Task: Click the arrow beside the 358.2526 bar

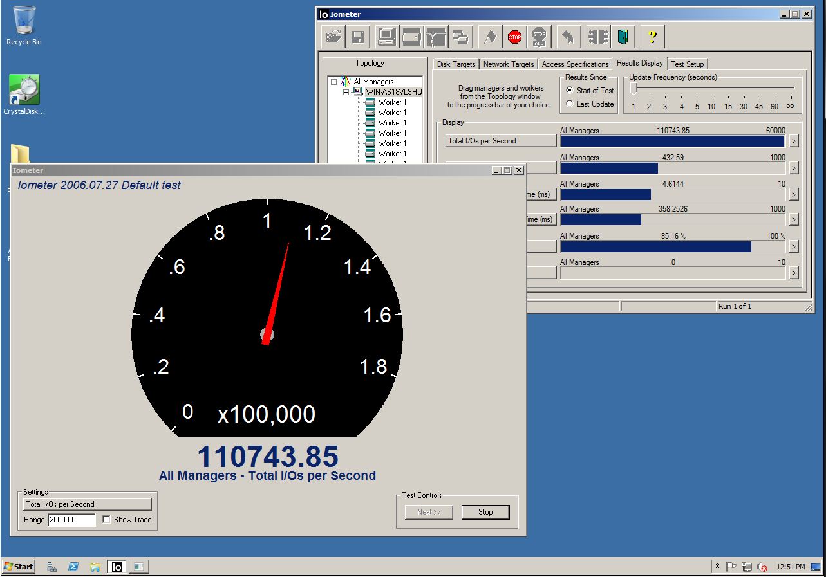Action: (x=794, y=220)
